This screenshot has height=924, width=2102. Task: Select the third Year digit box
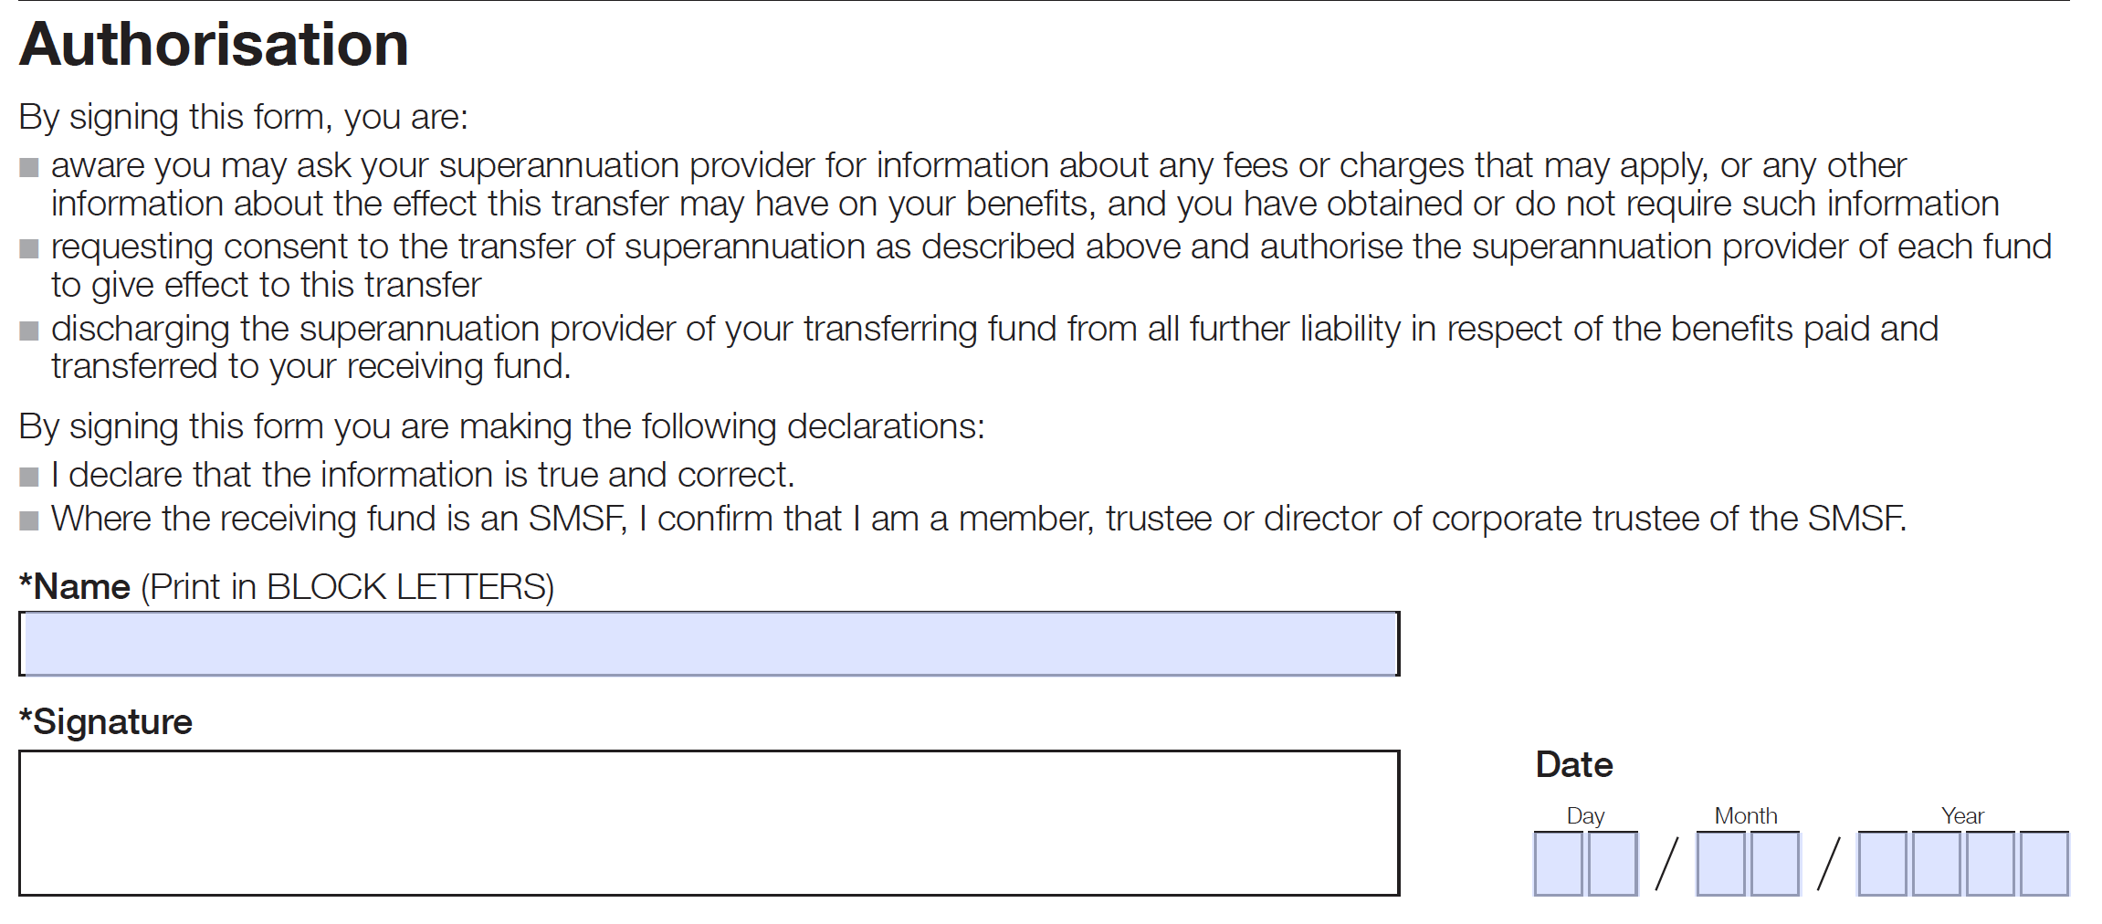click(x=1991, y=864)
